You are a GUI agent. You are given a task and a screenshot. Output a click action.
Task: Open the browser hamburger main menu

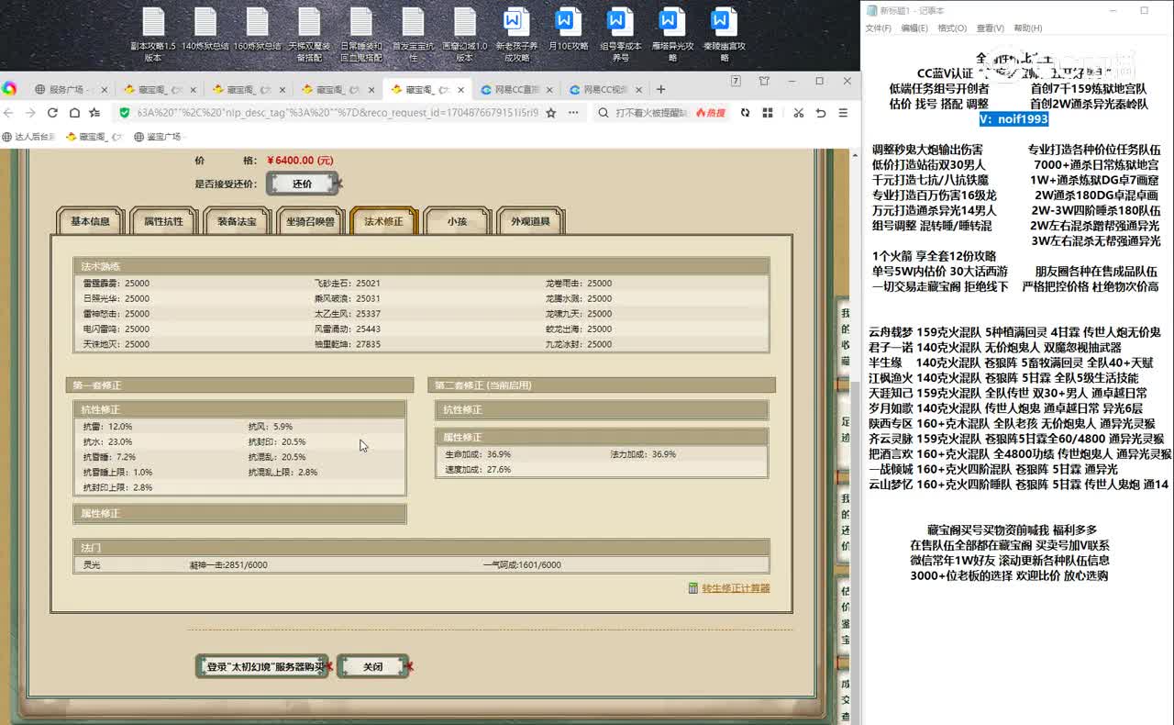[843, 113]
